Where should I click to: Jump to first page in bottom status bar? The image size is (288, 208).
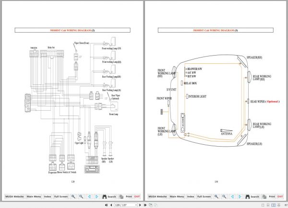click(x=106, y=205)
